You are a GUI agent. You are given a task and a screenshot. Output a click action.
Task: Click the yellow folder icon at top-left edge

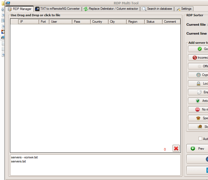click(x=3, y=3)
